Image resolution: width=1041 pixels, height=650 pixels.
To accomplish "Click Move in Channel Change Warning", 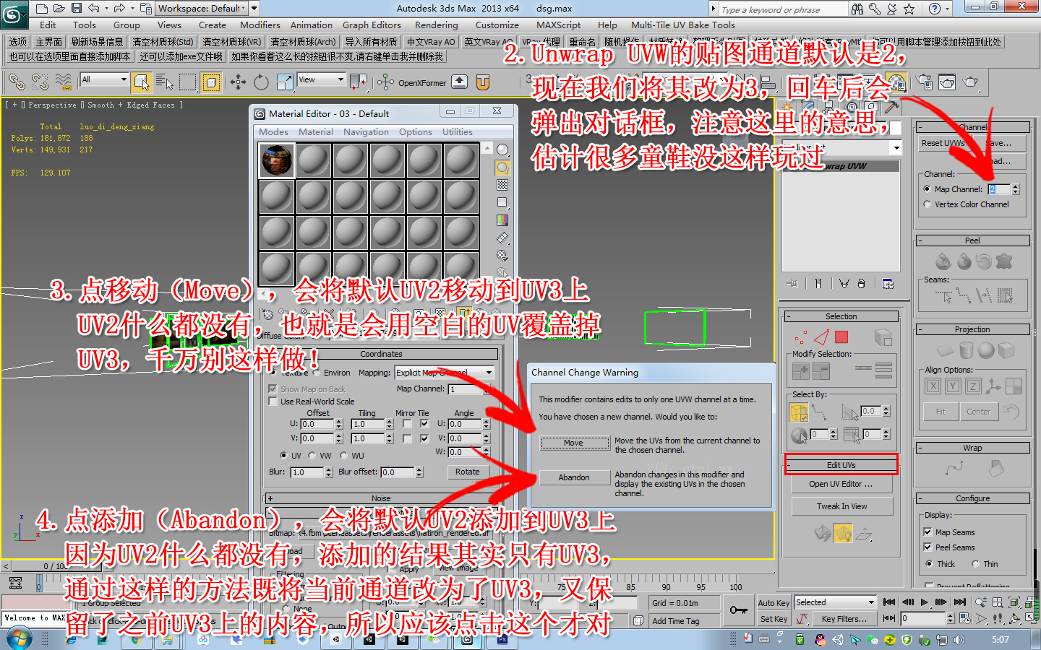I will coord(574,443).
